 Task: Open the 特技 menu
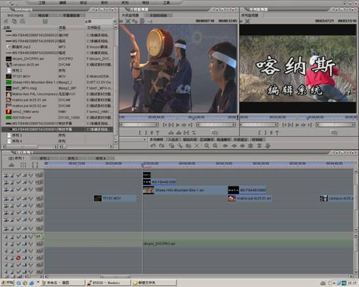(x=146, y=3)
